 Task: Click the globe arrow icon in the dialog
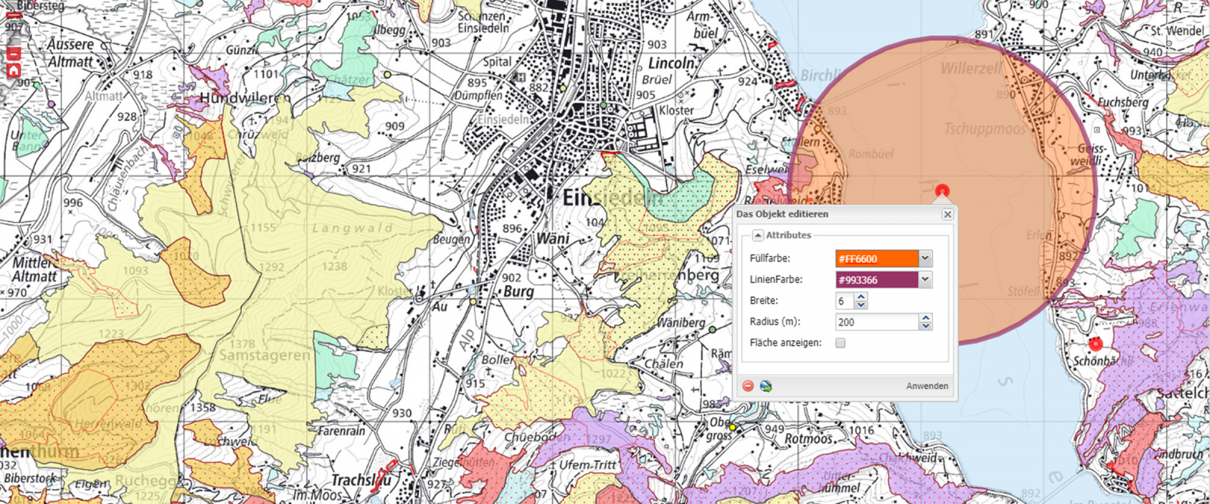click(x=765, y=386)
